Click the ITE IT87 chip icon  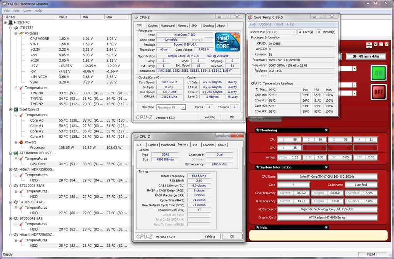(x=16, y=28)
